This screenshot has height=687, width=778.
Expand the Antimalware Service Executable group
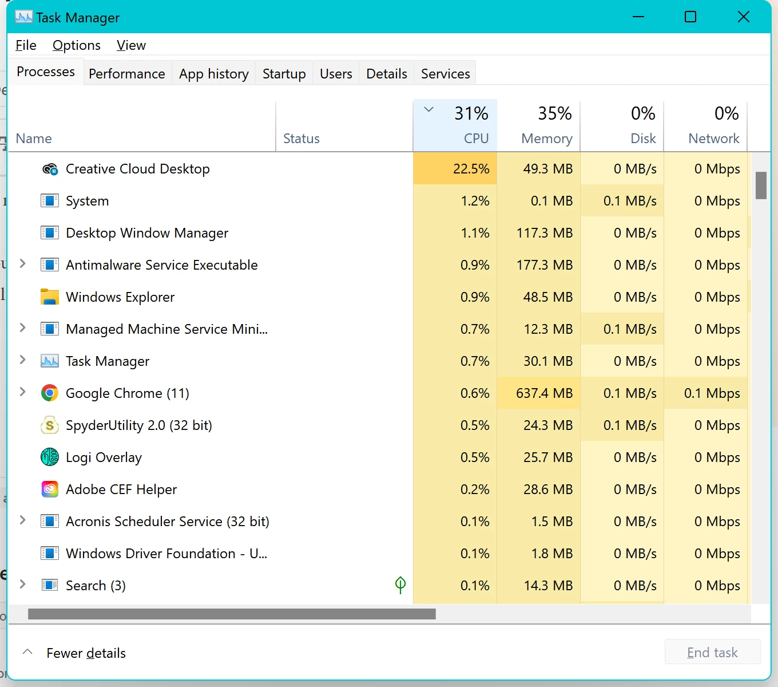23,263
